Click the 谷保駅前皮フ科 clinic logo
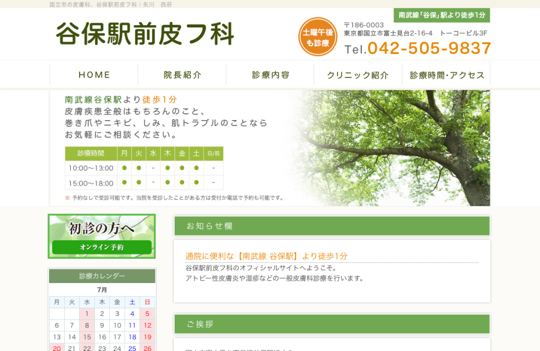Viewport: 540px width, 351px height. pyautogui.click(x=145, y=34)
